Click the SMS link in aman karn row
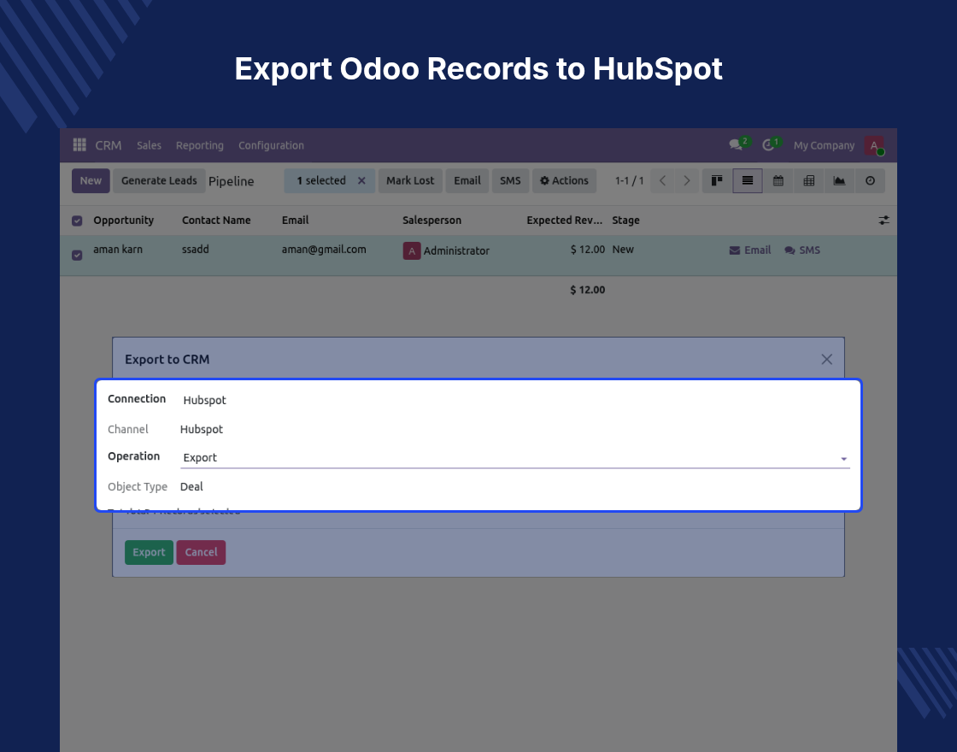This screenshot has height=752, width=957. [x=802, y=250]
